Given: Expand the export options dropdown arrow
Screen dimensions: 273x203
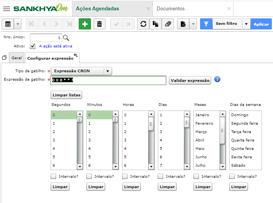Looking at the screenshot, I should click(193, 24).
